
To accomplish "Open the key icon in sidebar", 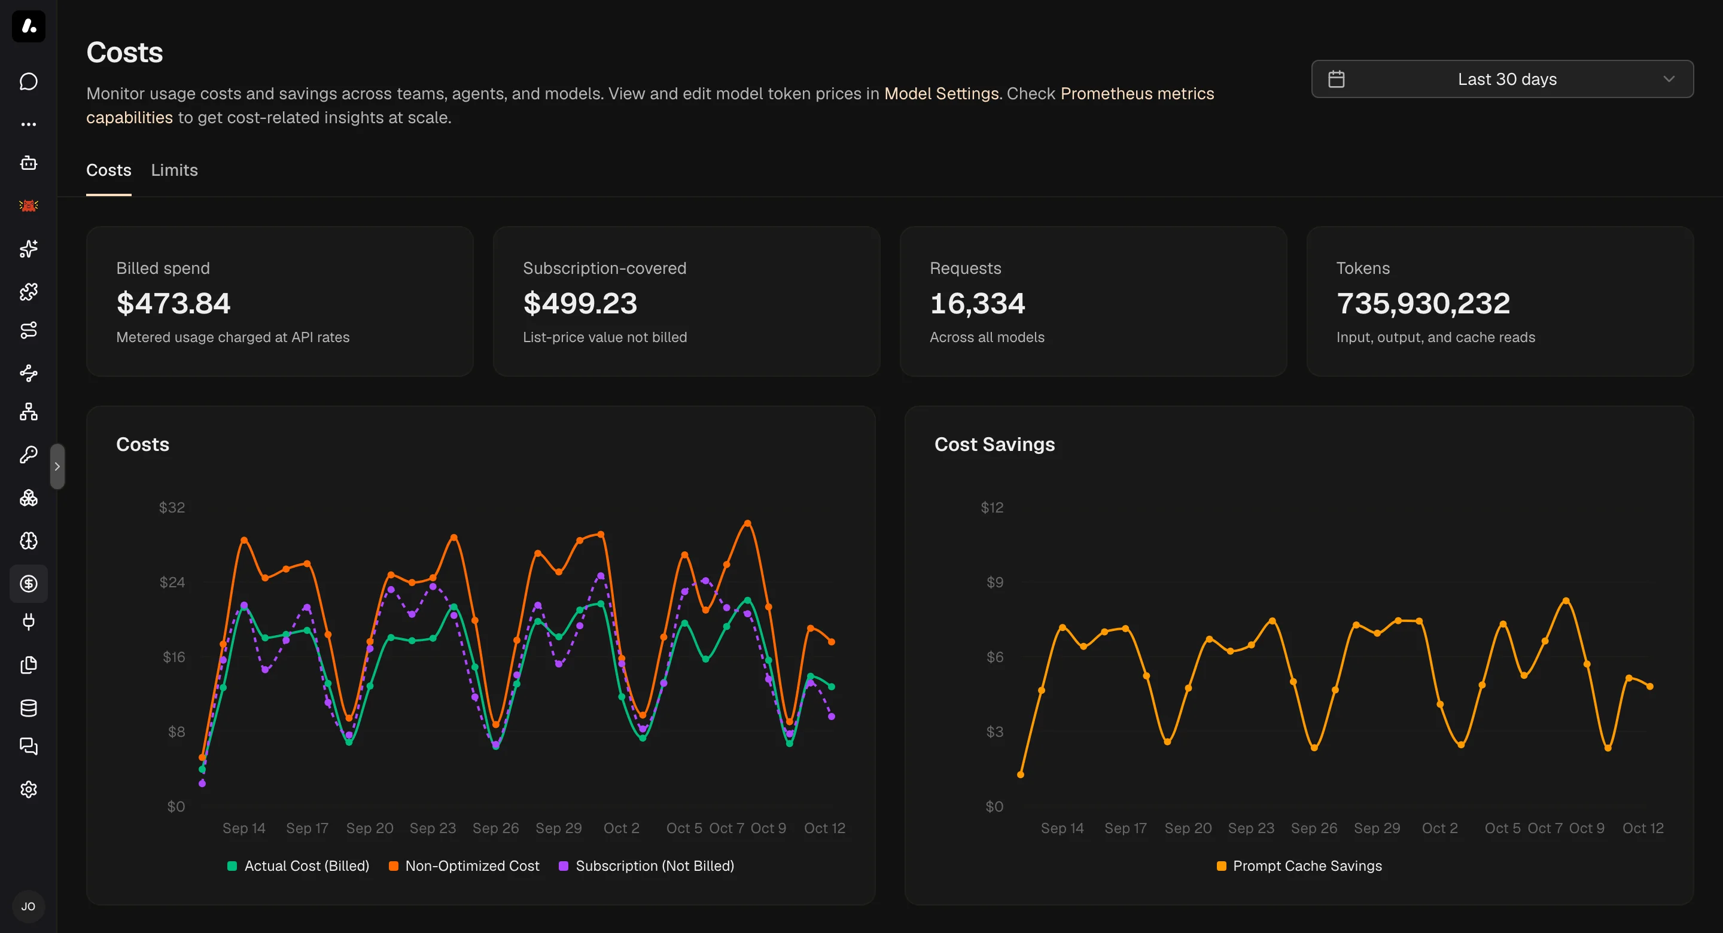I will click(28, 455).
